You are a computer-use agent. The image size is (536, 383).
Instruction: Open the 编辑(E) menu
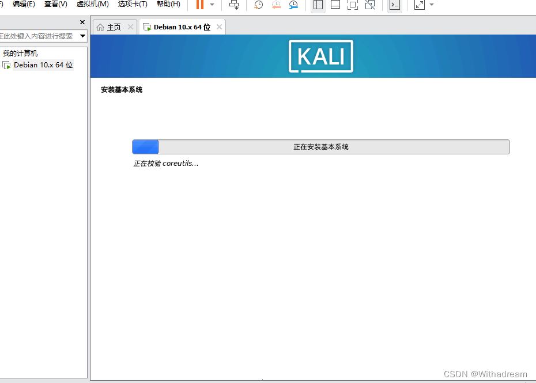24,4
